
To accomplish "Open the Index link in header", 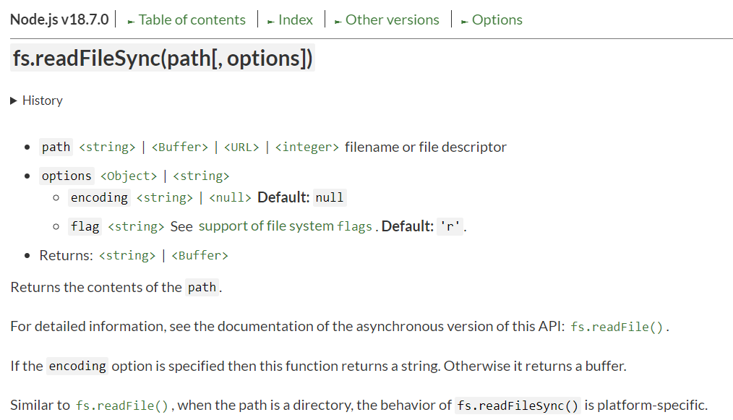I will [295, 20].
